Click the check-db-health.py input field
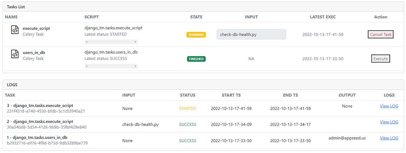This screenshot has height=153, width=406. point(251,34)
